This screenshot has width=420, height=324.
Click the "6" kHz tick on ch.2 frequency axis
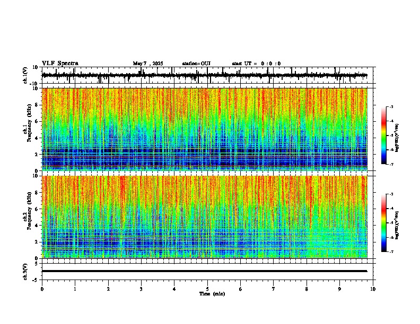pyautogui.click(x=37, y=209)
